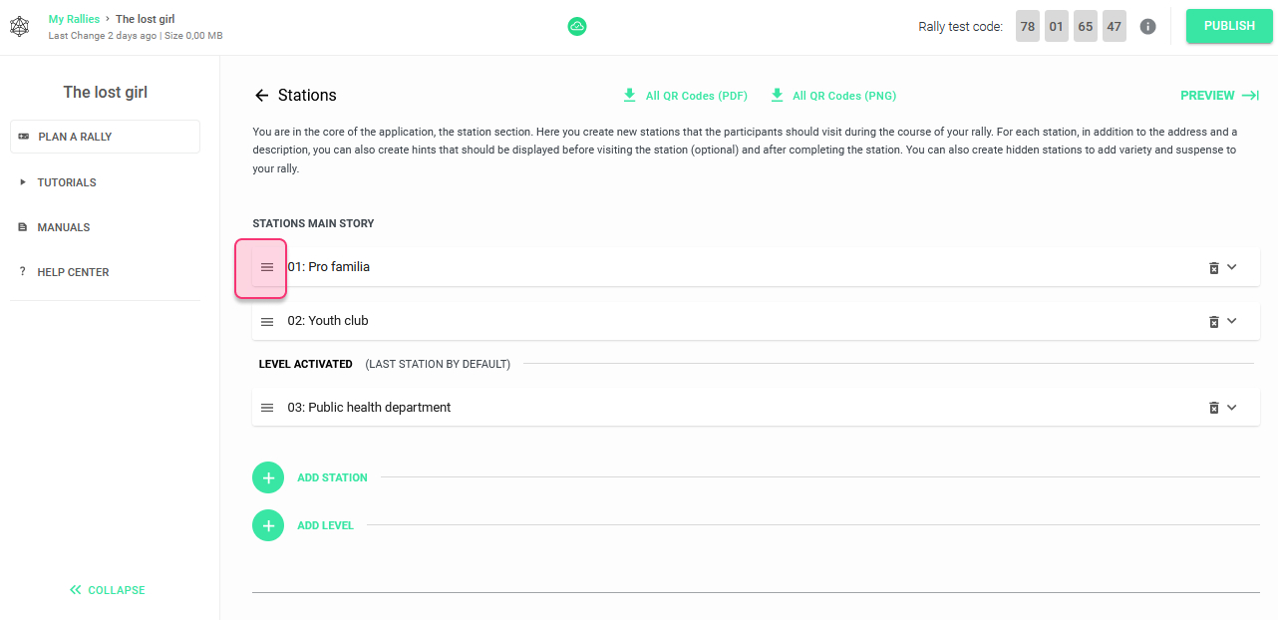Select the 03: Public health department title

(x=369, y=408)
